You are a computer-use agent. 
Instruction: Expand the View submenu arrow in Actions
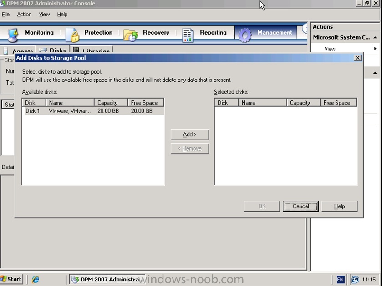(375, 49)
